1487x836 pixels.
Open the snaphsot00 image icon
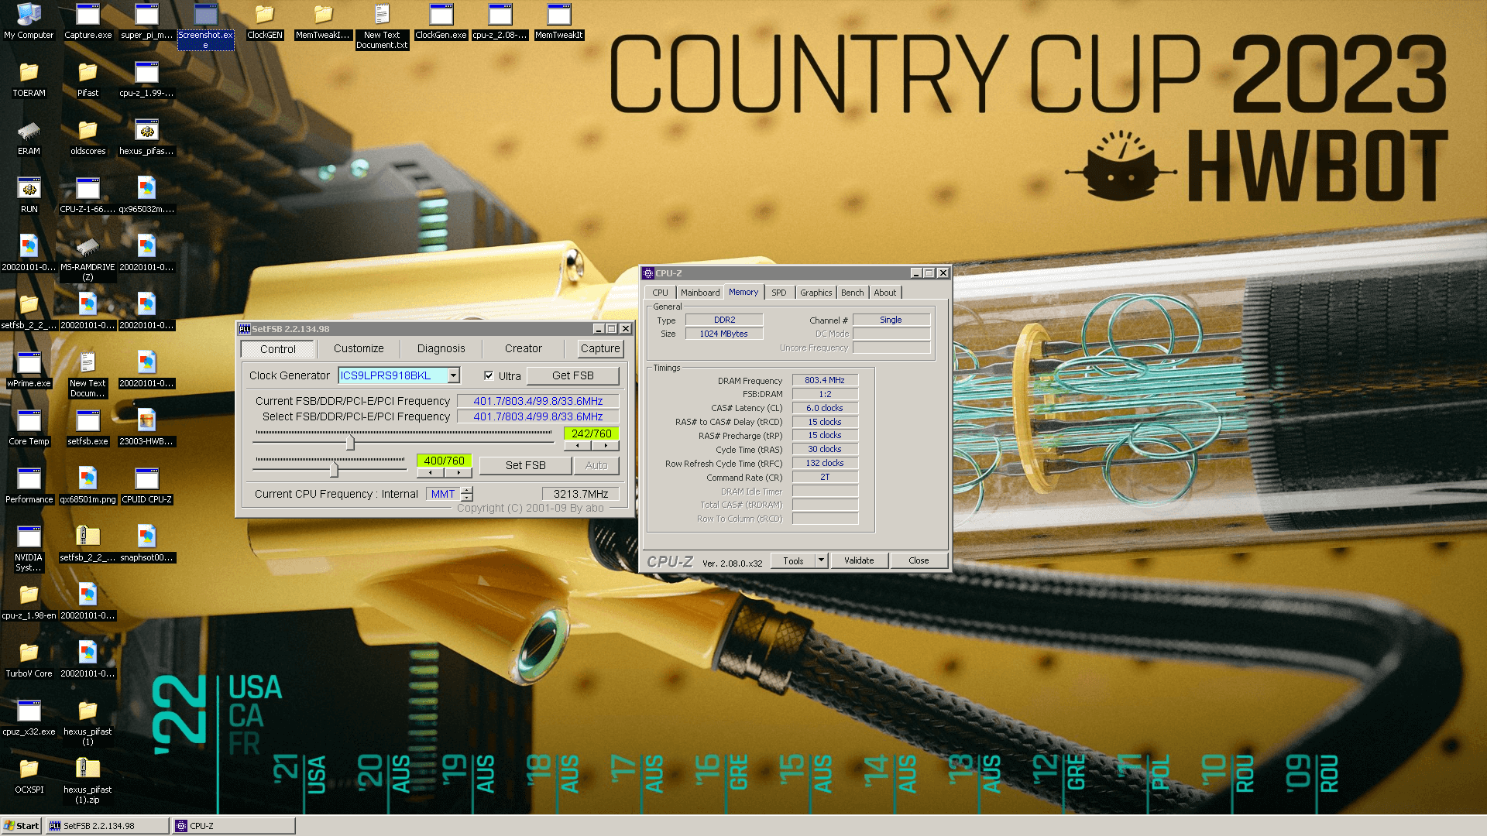pos(146,544)
